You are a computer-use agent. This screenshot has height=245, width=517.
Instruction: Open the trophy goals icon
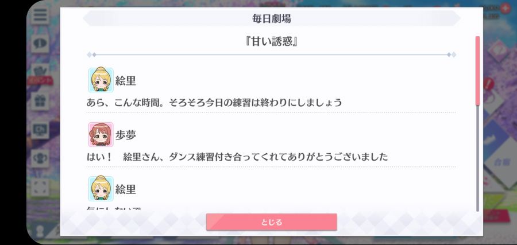pyautogui.click(x=40, y=158)
